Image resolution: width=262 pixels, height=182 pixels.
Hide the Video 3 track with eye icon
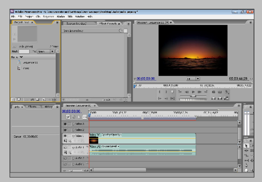click(x=65, y=124)
